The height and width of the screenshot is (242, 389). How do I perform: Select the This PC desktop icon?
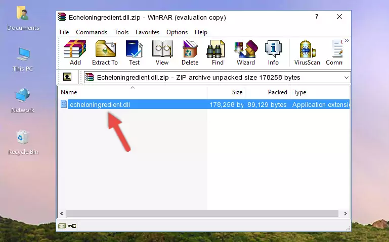pyautogui.click(x=23, y=60)
